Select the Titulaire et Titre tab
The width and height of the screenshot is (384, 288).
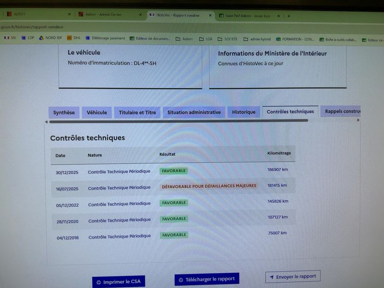[x=137, y=112]
